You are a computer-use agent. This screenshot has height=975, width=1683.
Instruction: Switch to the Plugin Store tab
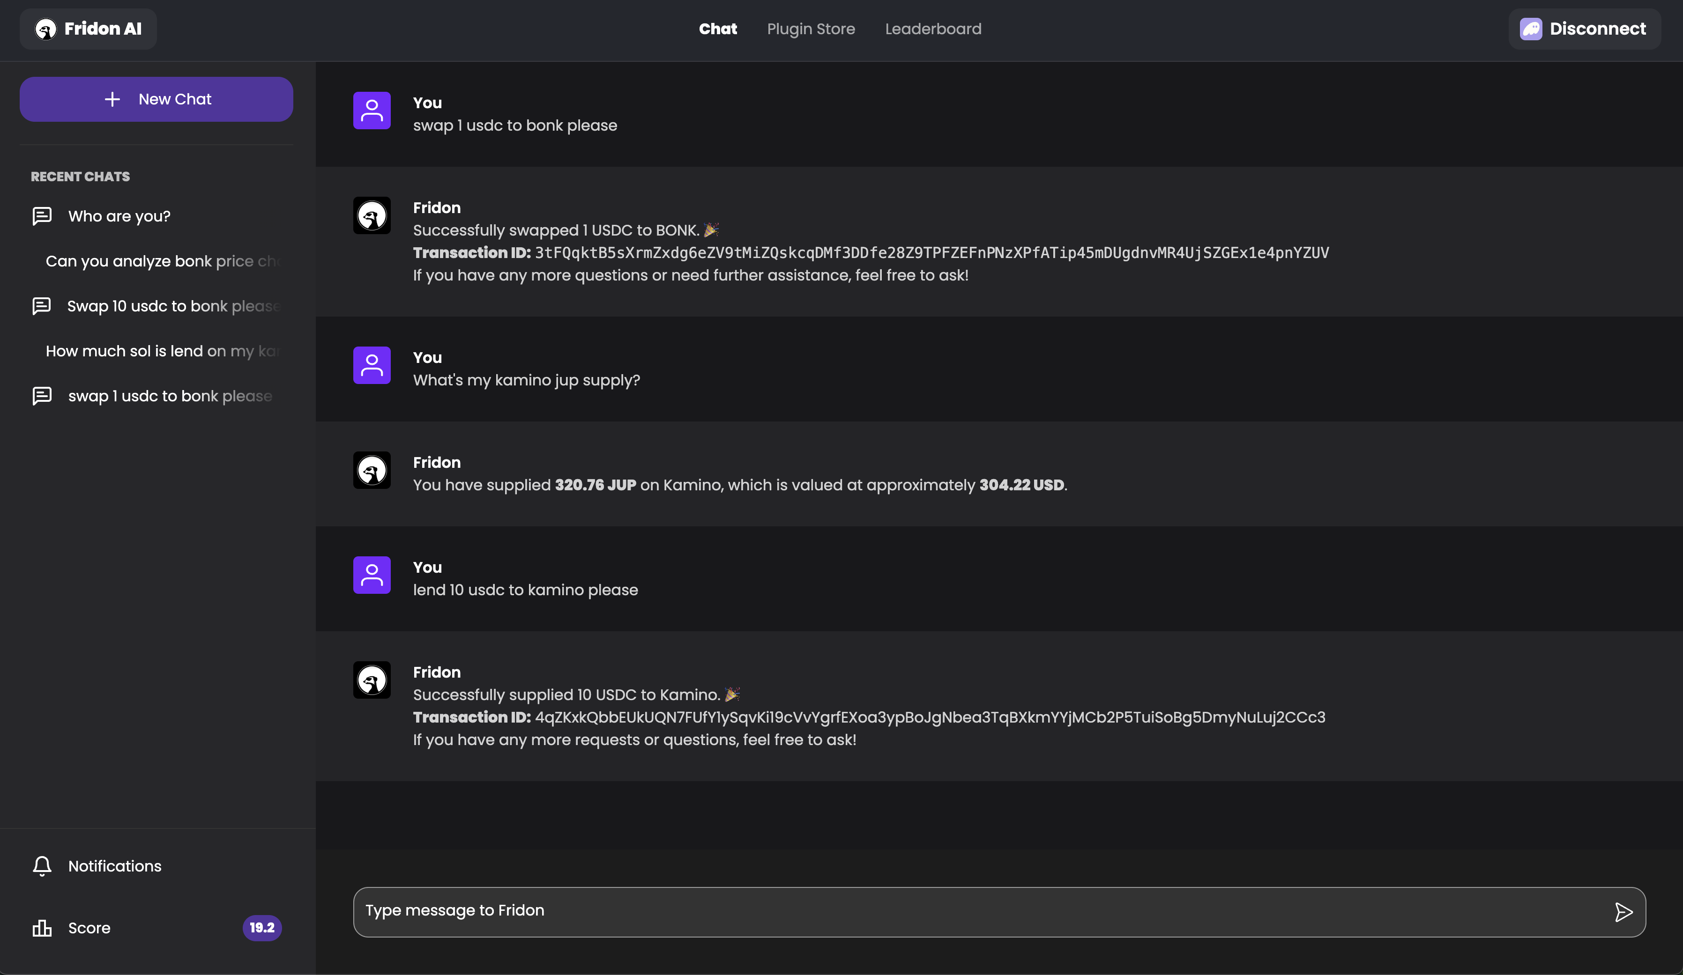click(811, 29)
